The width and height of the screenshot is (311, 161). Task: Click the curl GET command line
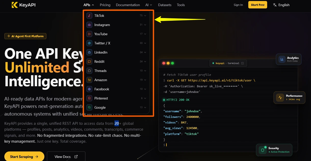coord(209,80)
